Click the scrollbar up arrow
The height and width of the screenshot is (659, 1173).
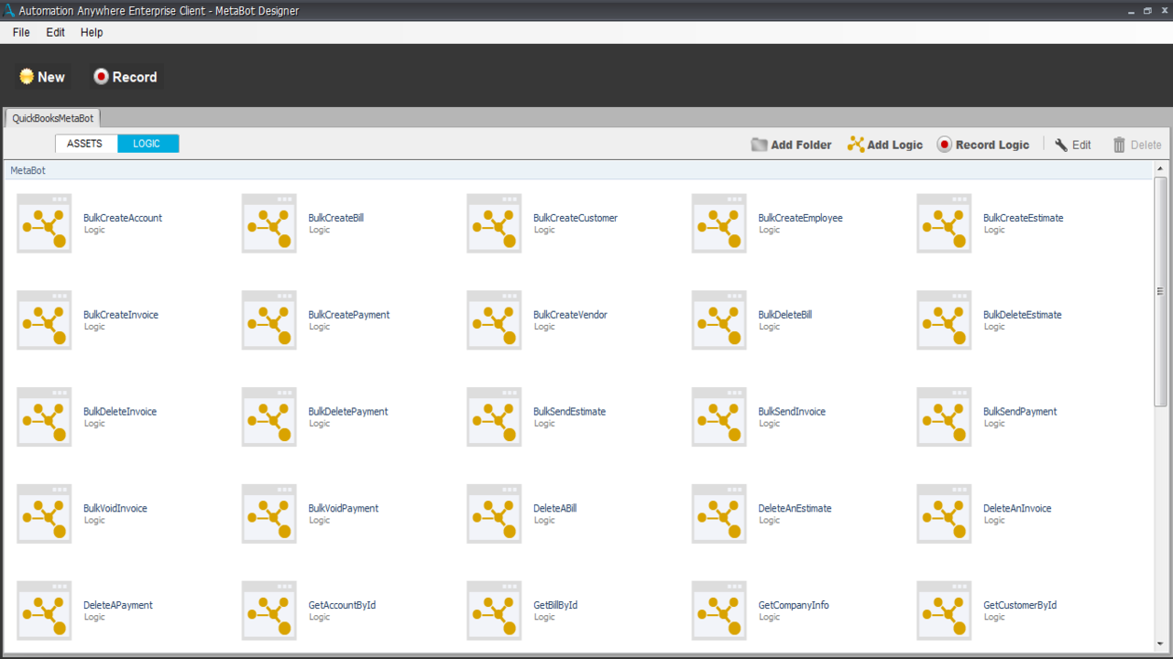click(1161, 168)
